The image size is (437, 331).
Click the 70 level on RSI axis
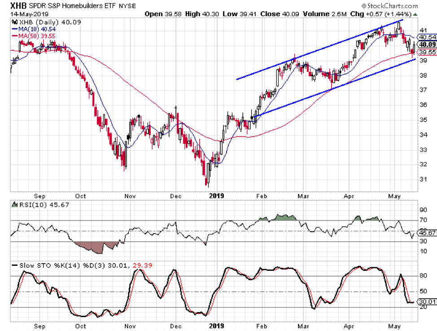[x=423, y=220]
